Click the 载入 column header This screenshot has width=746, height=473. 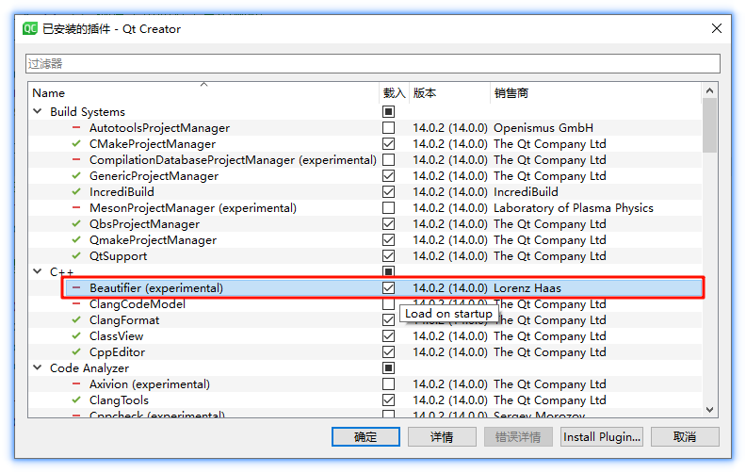pos(394,92)
